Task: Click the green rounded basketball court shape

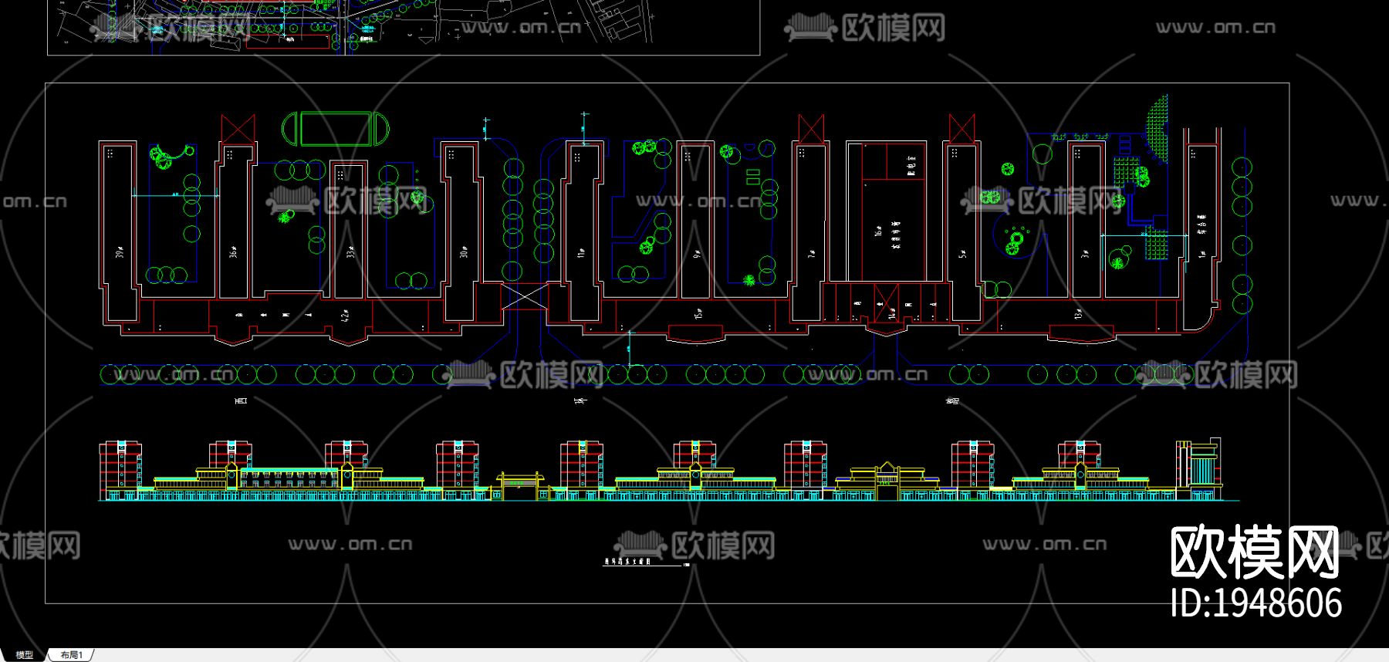Action: click(x=335, y=128)
